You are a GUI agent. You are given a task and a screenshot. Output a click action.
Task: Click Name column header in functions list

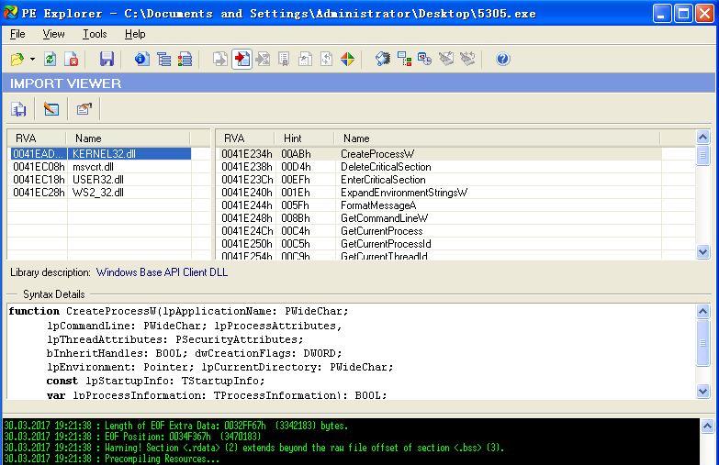[x=497, y=138]
